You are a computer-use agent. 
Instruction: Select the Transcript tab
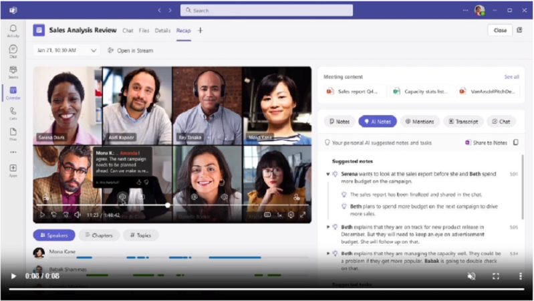pyautogui.click(x=462, y=122)
